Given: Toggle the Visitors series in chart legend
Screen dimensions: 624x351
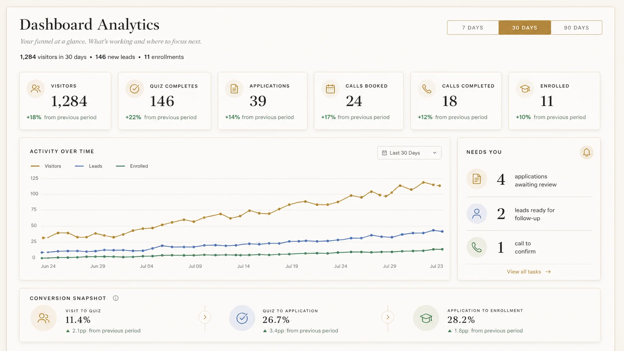Looking at the screenshot, I should point(46,166).
